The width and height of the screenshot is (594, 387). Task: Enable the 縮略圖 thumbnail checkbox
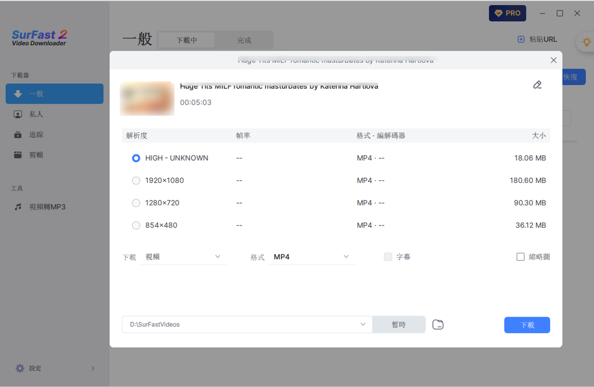[520, 257]
